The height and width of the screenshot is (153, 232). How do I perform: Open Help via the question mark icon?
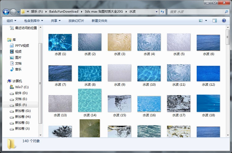coord(224,21)
